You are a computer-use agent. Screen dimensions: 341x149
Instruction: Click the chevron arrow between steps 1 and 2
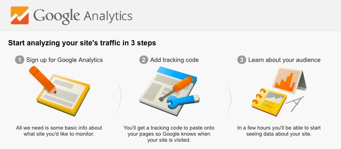[119, 96]
